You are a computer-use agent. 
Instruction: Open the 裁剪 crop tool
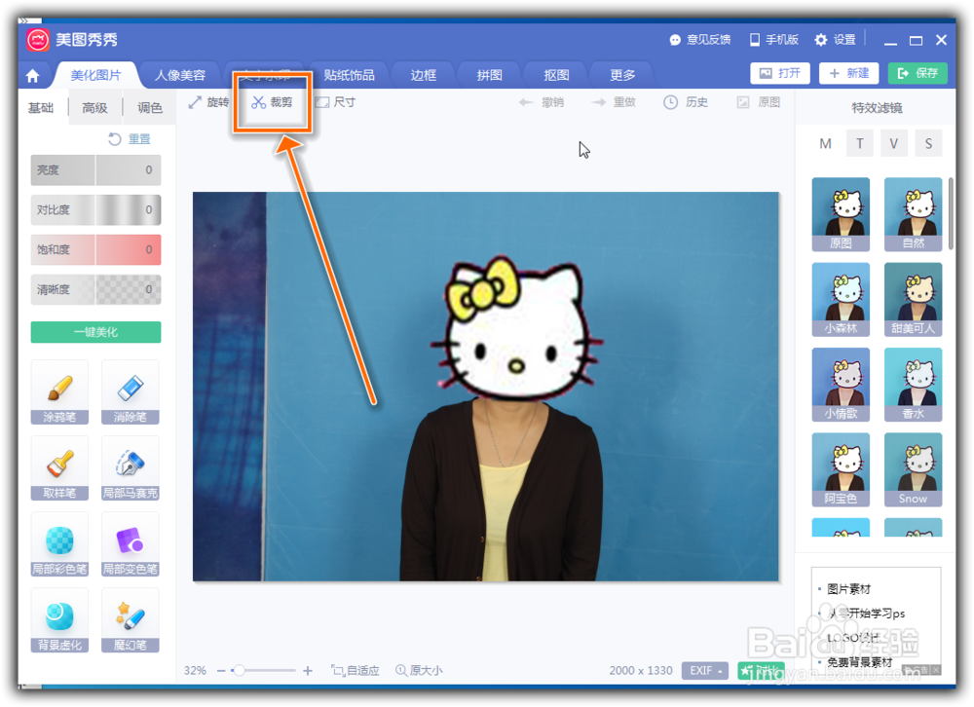(272, 102)
